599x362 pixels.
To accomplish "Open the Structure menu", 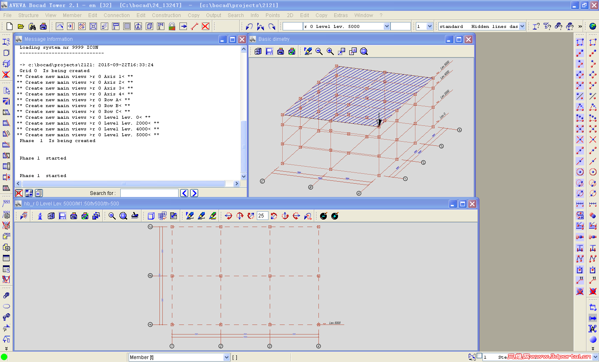I will point(28,15).
